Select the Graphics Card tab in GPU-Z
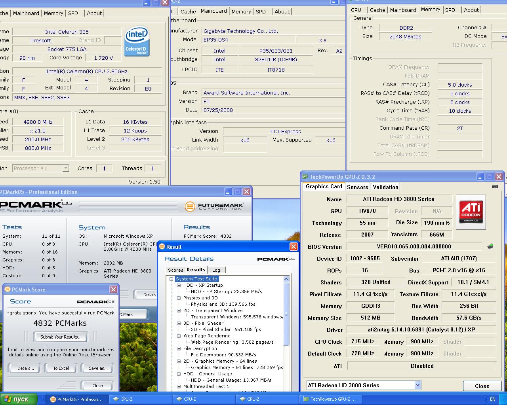This screenshot has height=405, width=507. point(324,186)
